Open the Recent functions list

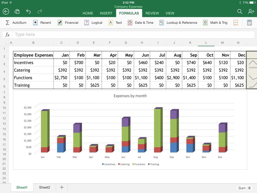(x=35, y=22)
